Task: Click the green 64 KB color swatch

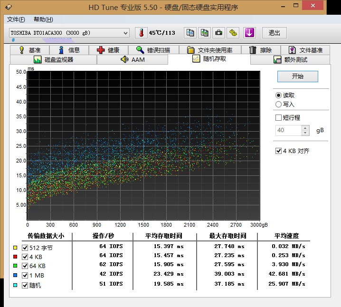Action: [15, 266]
